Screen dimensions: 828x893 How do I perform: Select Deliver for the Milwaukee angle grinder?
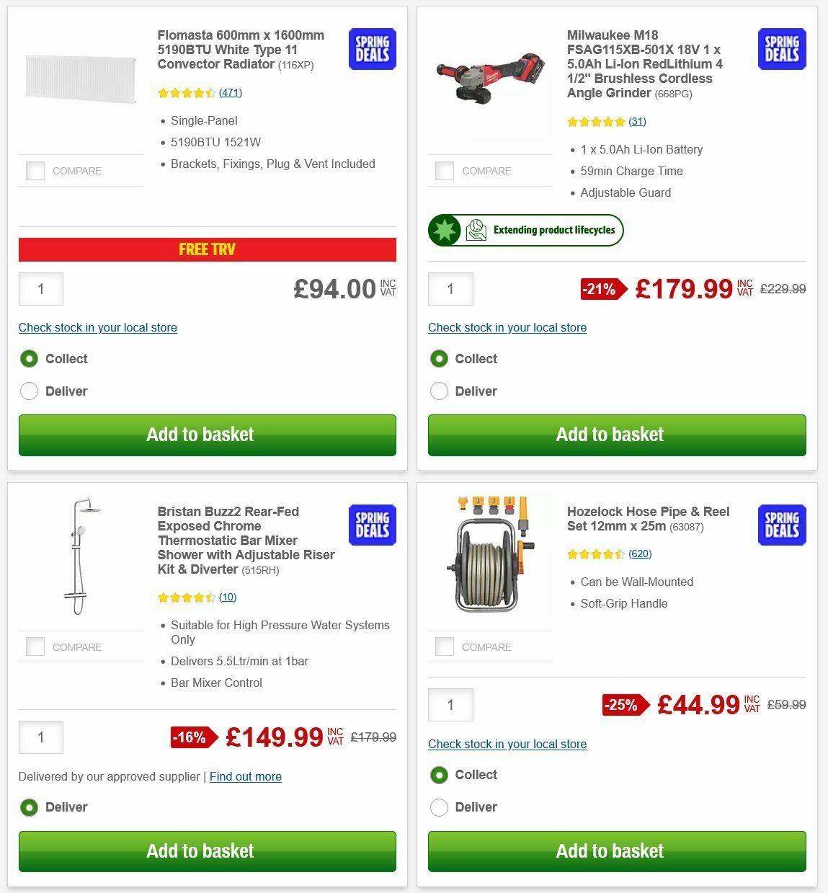click(x=439, y=391)
